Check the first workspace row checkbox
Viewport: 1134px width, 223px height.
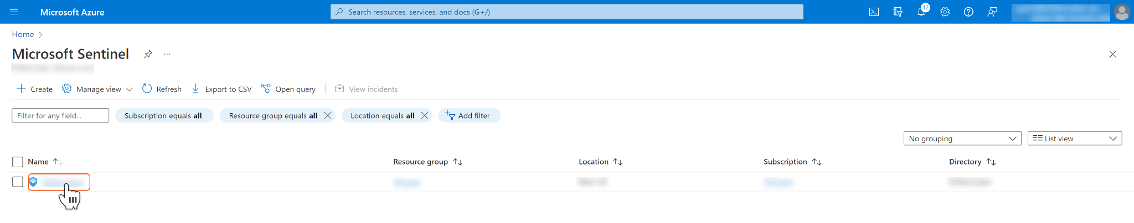tap(18, 182)
